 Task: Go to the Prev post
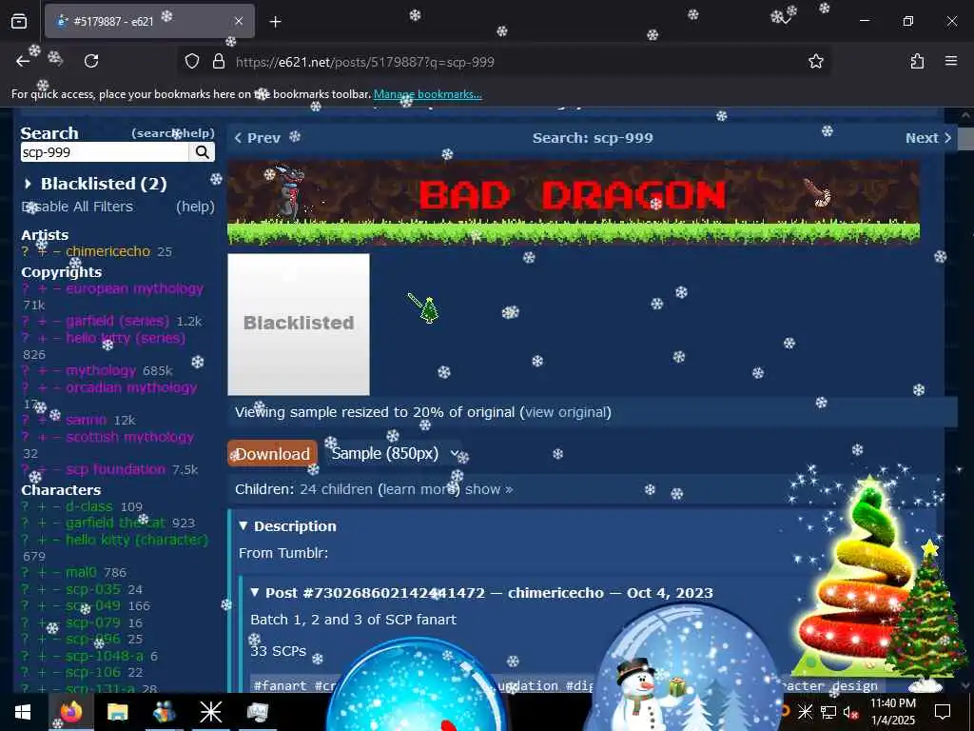coord(258,138)
